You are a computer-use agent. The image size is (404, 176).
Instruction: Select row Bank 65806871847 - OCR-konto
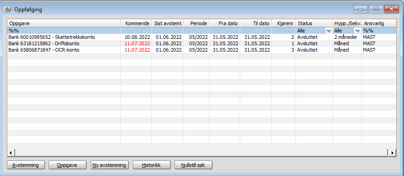202,50
